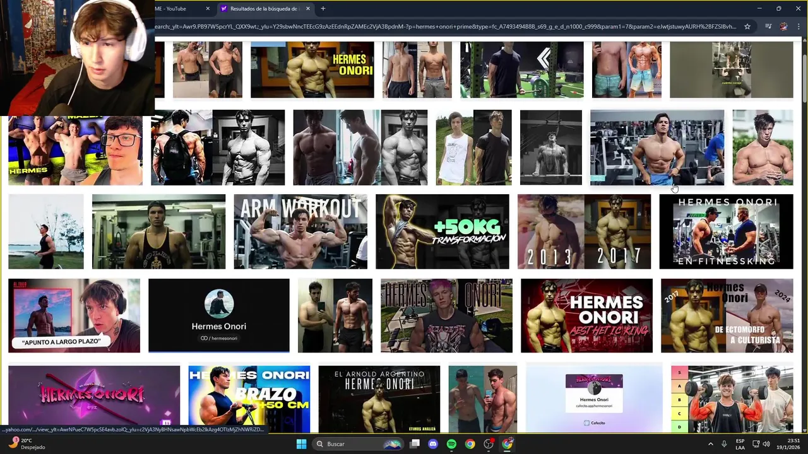Open the image with HERMES text and glasses guy
This screenshot has width=808, height=454.
pos(76,150)
